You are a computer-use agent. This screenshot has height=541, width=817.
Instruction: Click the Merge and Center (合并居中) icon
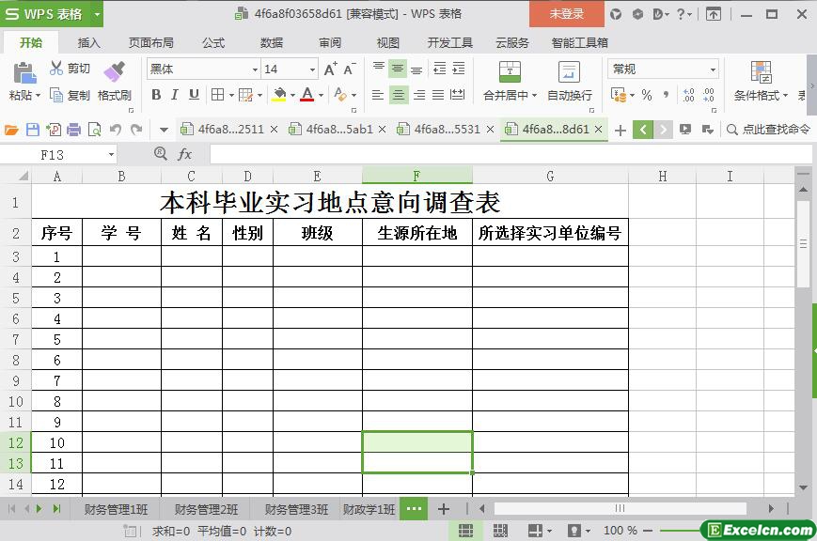pos(509,72)
